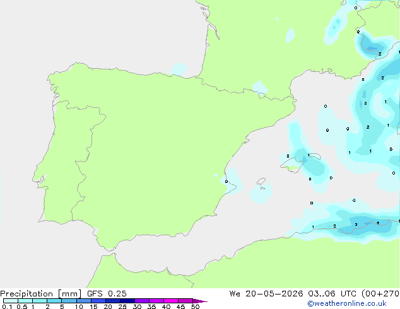Click the 25–30 mm dark blue swatch

[127, 301]
